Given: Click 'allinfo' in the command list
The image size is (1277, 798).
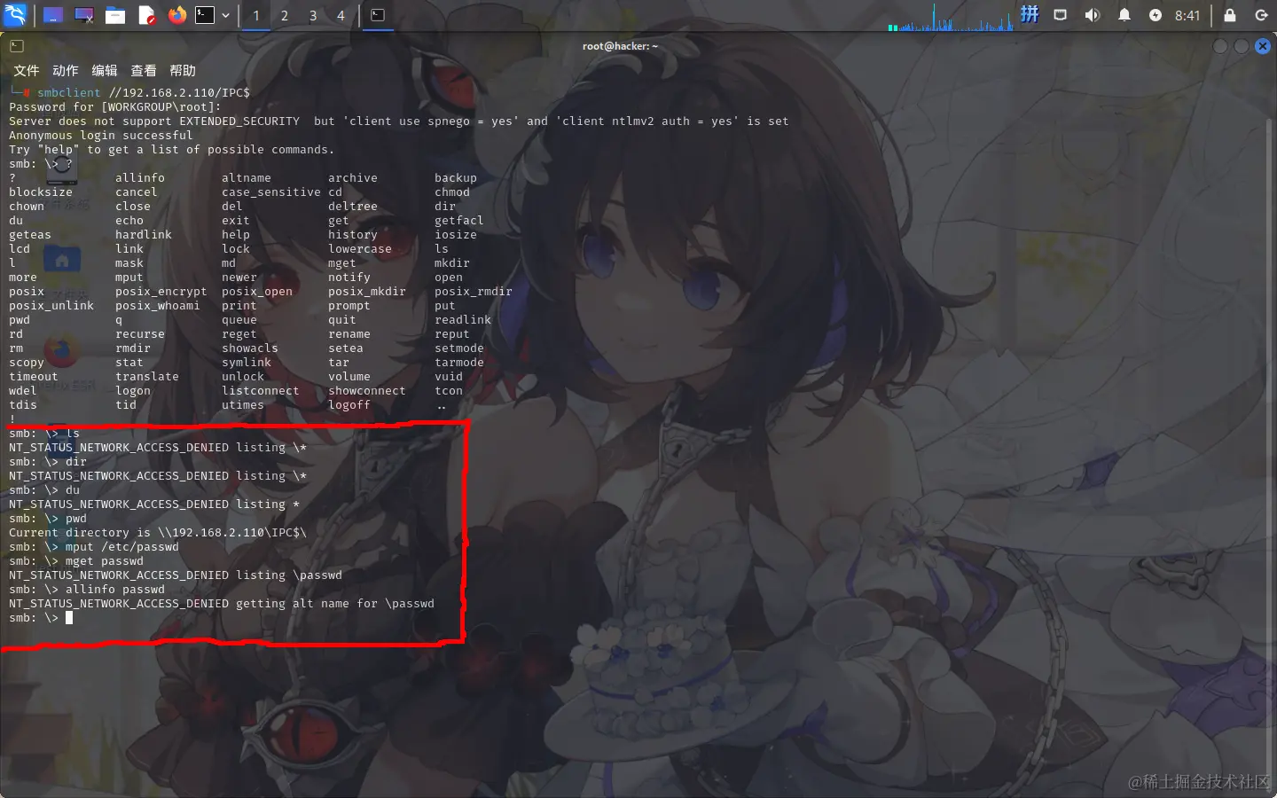Looking at the screenshot, I should click(x=140, y=177).
